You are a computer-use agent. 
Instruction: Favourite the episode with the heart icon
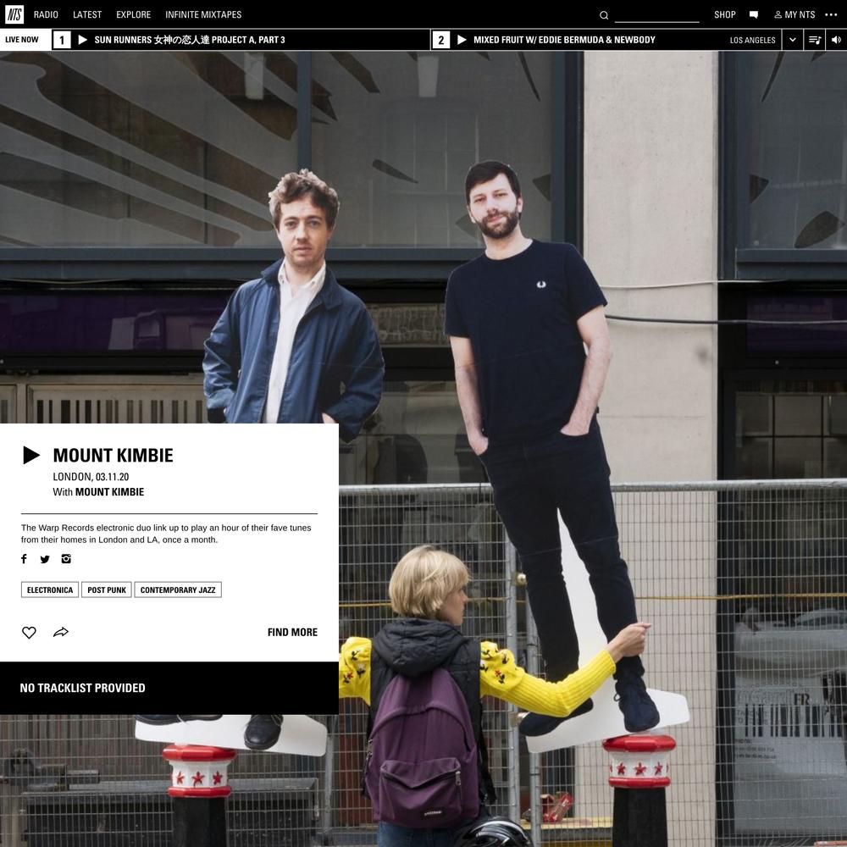tap(29, 633)
